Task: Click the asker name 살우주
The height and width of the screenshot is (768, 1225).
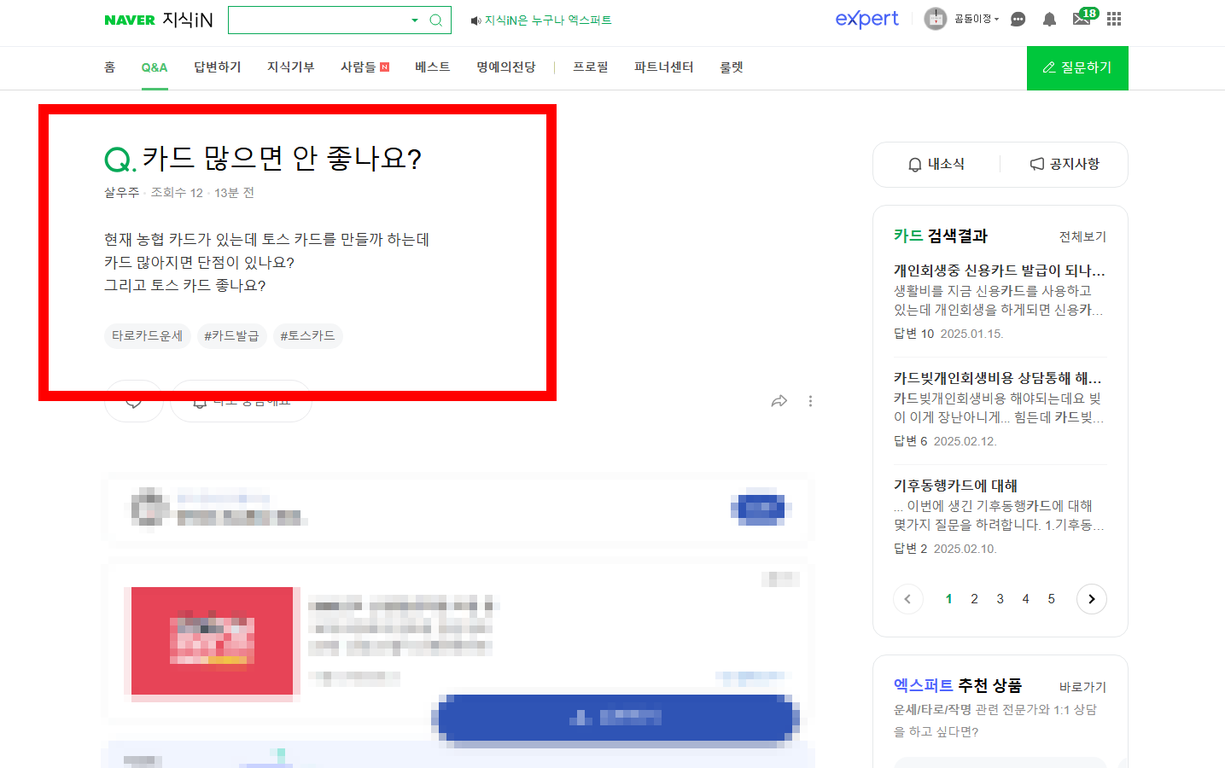Action: [x=121, y=193]
